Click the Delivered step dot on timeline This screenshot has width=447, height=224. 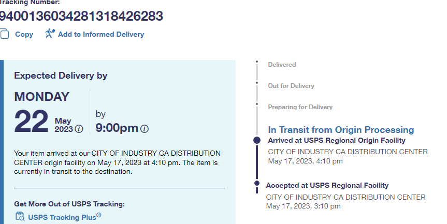[257, 62]
